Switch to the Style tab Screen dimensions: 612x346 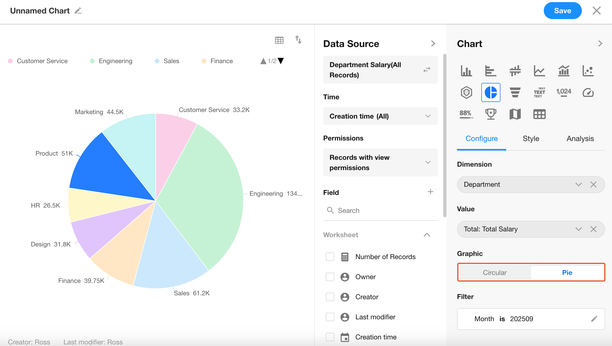[531, 138]
